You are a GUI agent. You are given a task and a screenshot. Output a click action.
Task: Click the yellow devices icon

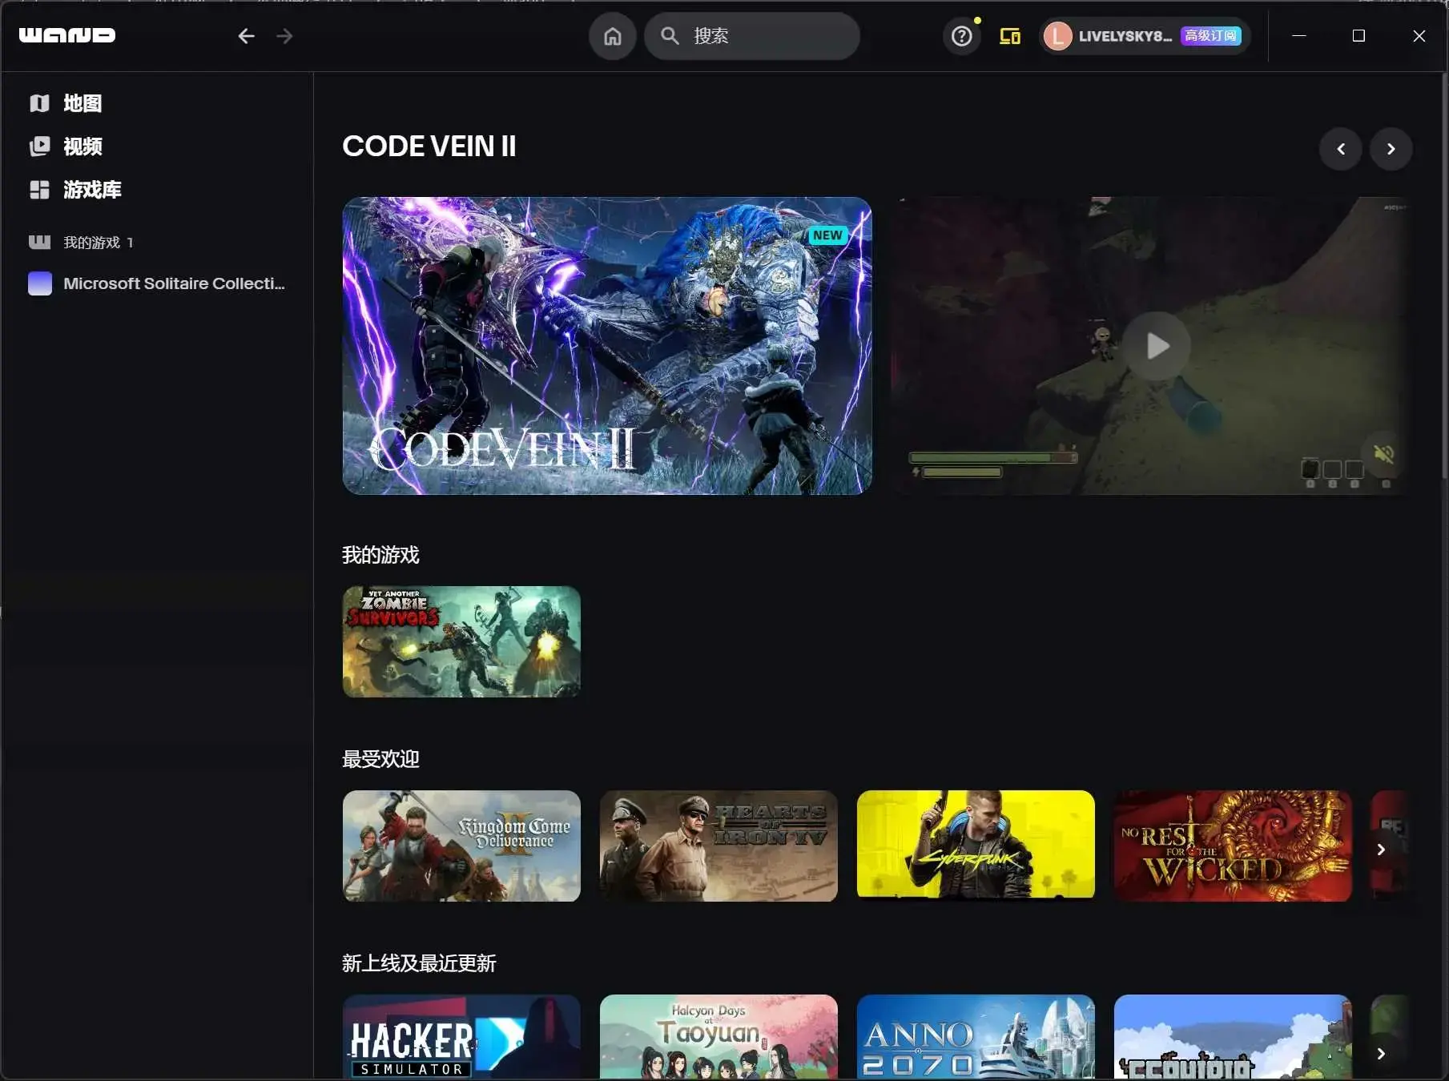click(x=1009, y=36)
